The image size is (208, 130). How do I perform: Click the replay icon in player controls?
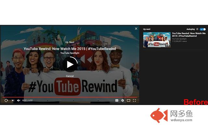point(6,100)
